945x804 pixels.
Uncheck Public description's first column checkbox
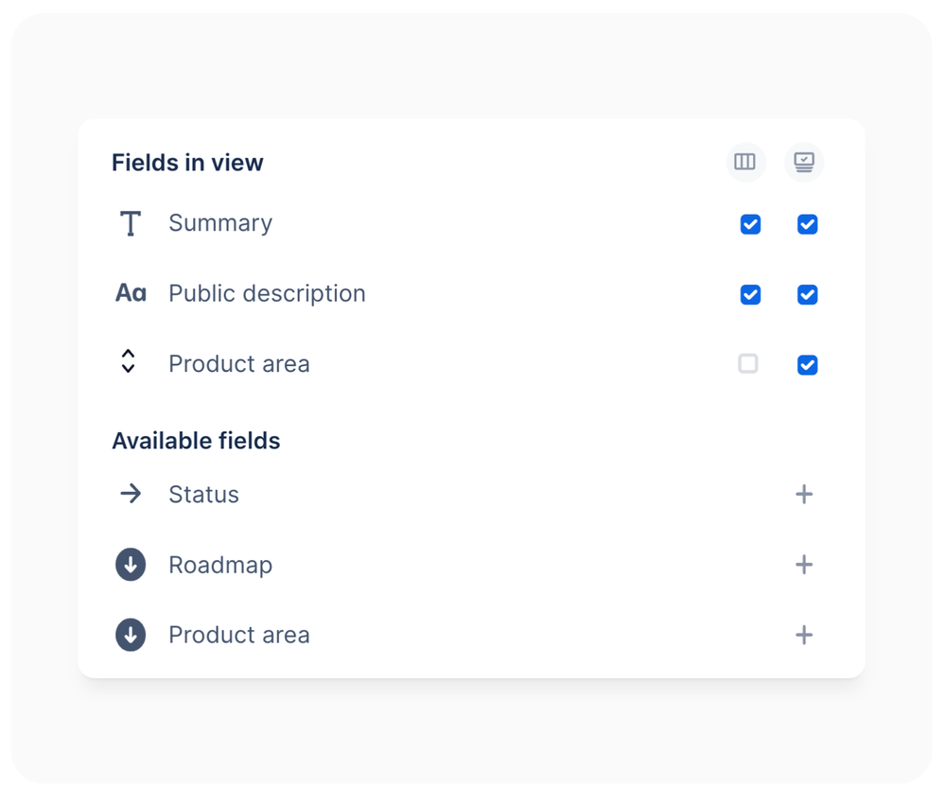pyautogui.click(x=750, y=295)
